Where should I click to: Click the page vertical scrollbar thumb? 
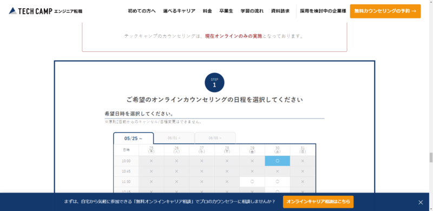pyautogui.click(x=430, y=157)
